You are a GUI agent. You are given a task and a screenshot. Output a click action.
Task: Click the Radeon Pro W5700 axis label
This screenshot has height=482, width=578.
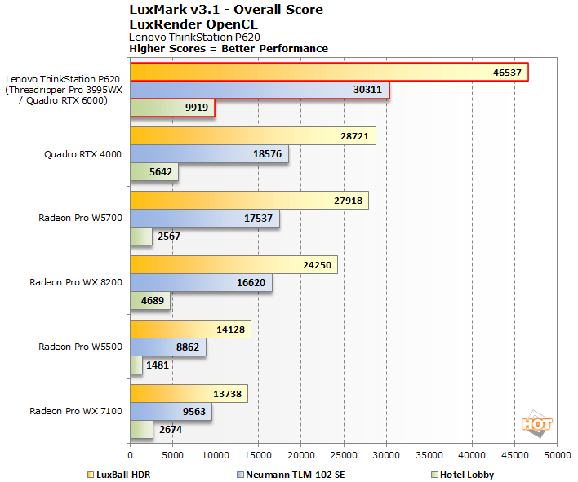80,218
